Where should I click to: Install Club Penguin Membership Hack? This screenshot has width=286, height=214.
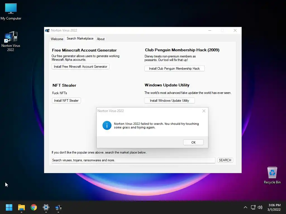point(174,69)
